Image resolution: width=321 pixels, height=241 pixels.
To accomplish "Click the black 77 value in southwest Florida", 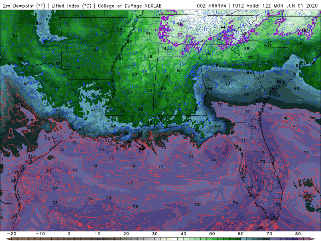I will tap(257, 196).
